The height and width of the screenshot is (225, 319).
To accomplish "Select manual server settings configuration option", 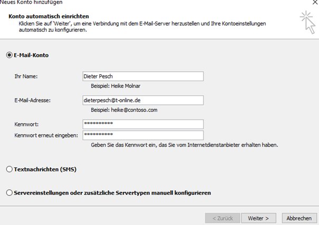I will [9, 193].
